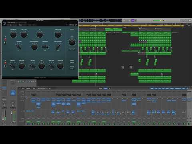The height and width of the screenshot is (144, 192).
Task: Click the Low Atten knob
Action: click(24, 34)
